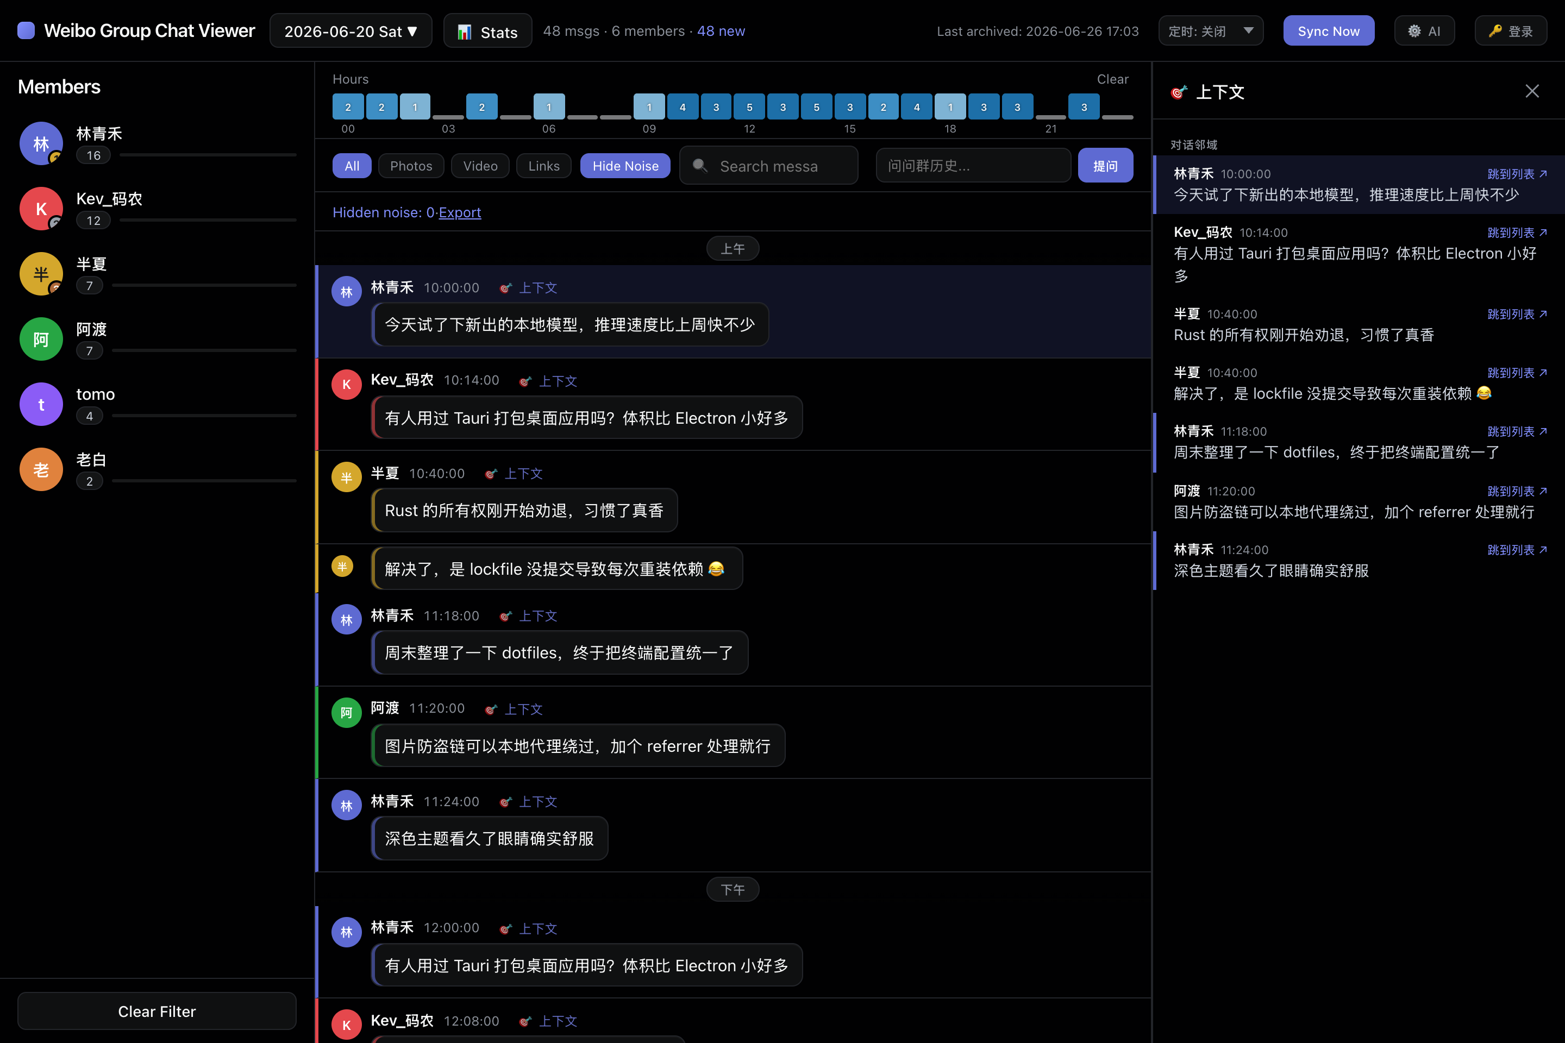Open 上下文 for 半夏 10:40:00 message
1565x1043 pixels.
pyautogui.click(x=515, y=474)
